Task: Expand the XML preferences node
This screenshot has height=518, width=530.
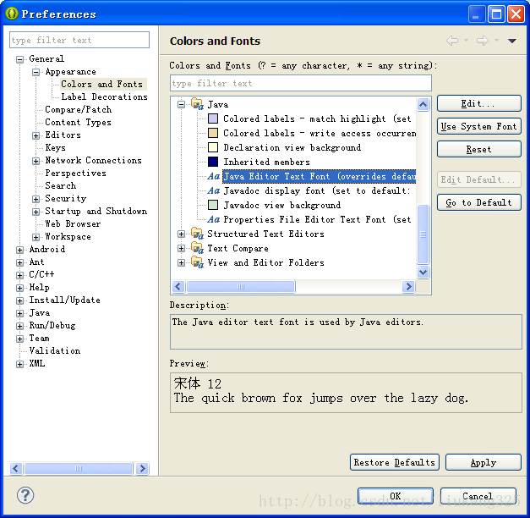Action: pos(20,364)
